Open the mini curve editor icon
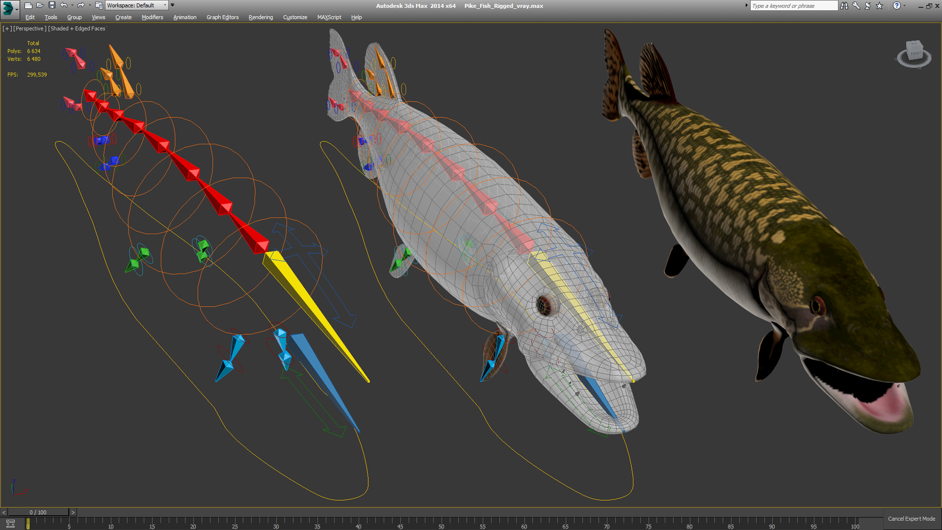Viewport: 942px width, 530px height. point(10,524)
